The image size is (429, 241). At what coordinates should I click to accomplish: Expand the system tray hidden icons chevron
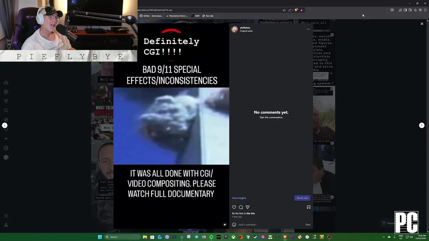click(x=384, y=237)
